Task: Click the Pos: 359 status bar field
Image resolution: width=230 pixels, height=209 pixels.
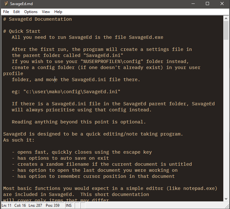Action: (x=52, y=205)
